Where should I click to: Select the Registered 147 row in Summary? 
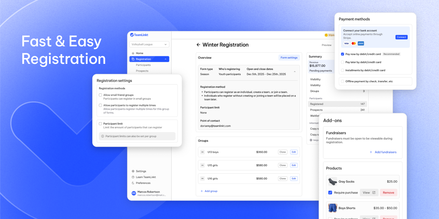tap(337, 104)
